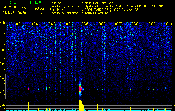The height and width of the screenshot is (111, 175).
Task: Click the 0037 time marker
Action: pos(119,24)
